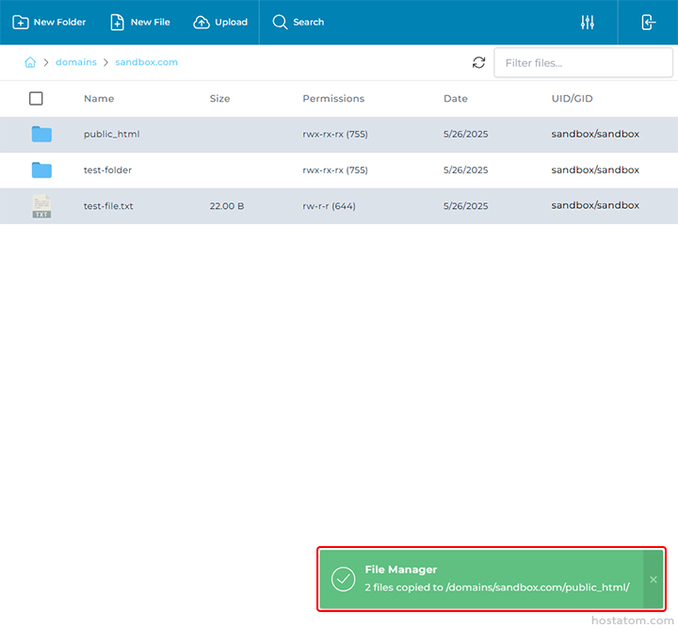
Task: Click the logout exit icon
Action: click(x=649, y=23)
